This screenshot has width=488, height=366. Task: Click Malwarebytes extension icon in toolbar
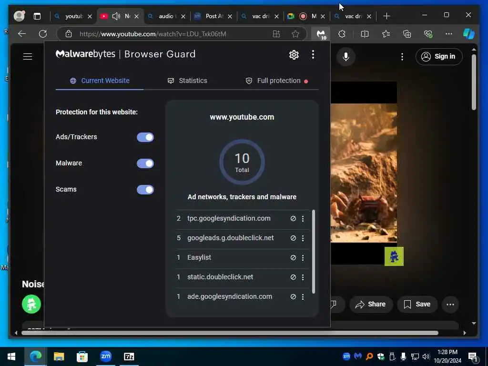point(321,34)
